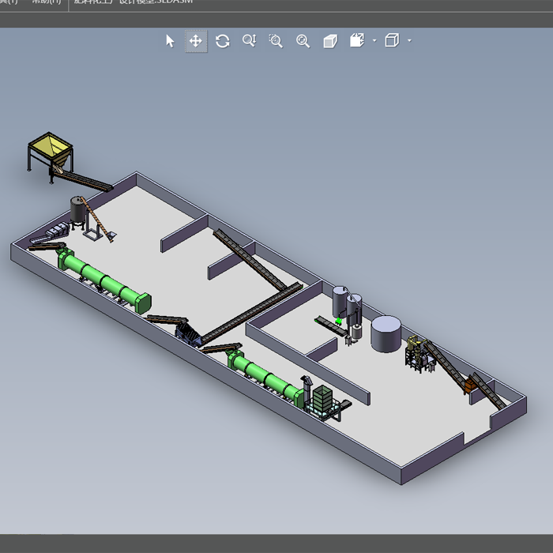Select the green stacked screening unit

[x=322, y=400]
